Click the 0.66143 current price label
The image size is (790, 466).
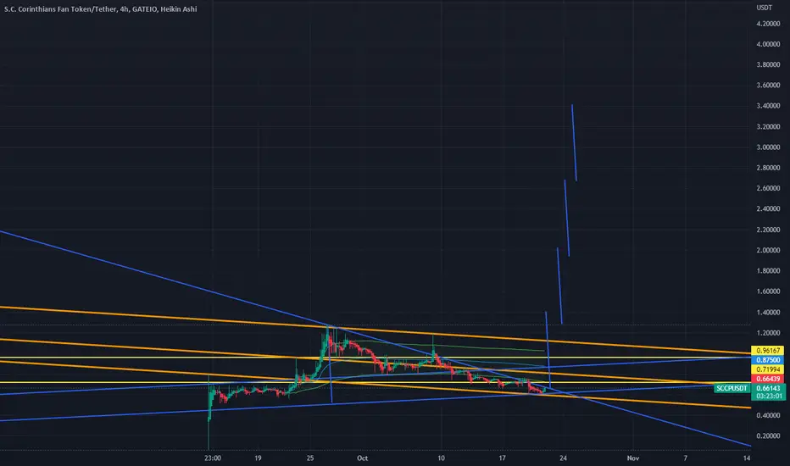768,388
